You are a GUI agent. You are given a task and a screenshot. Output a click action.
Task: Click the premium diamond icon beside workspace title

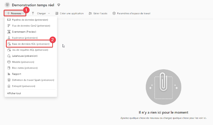coord(59,5)
